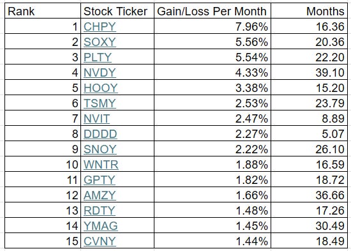Open the CVNY ticker link
This screenshot has width=351, height=251.
coord(100,241)
